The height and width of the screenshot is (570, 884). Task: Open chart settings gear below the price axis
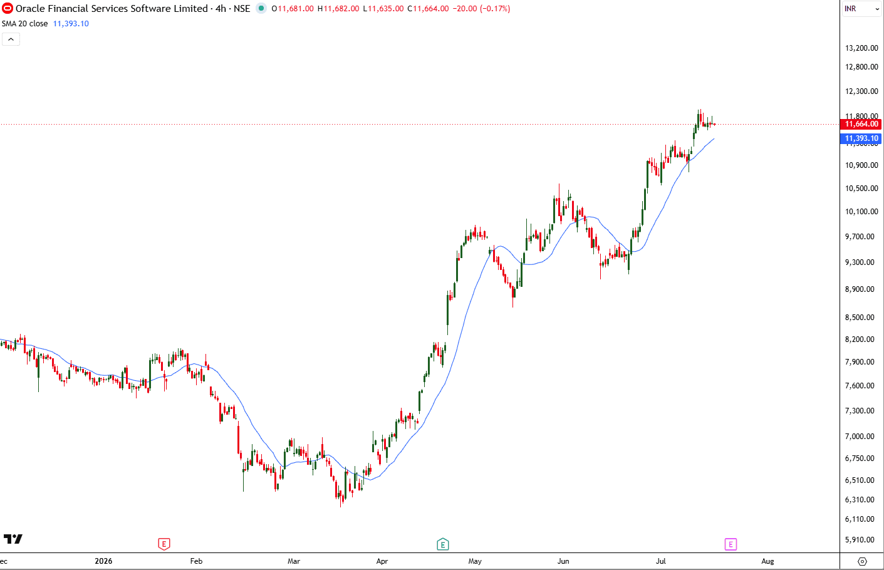(862, 561)
